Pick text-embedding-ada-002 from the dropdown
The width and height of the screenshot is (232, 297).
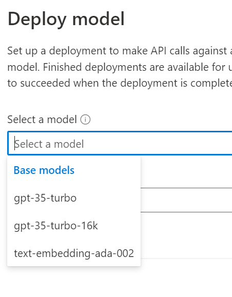tap(74, 253)
